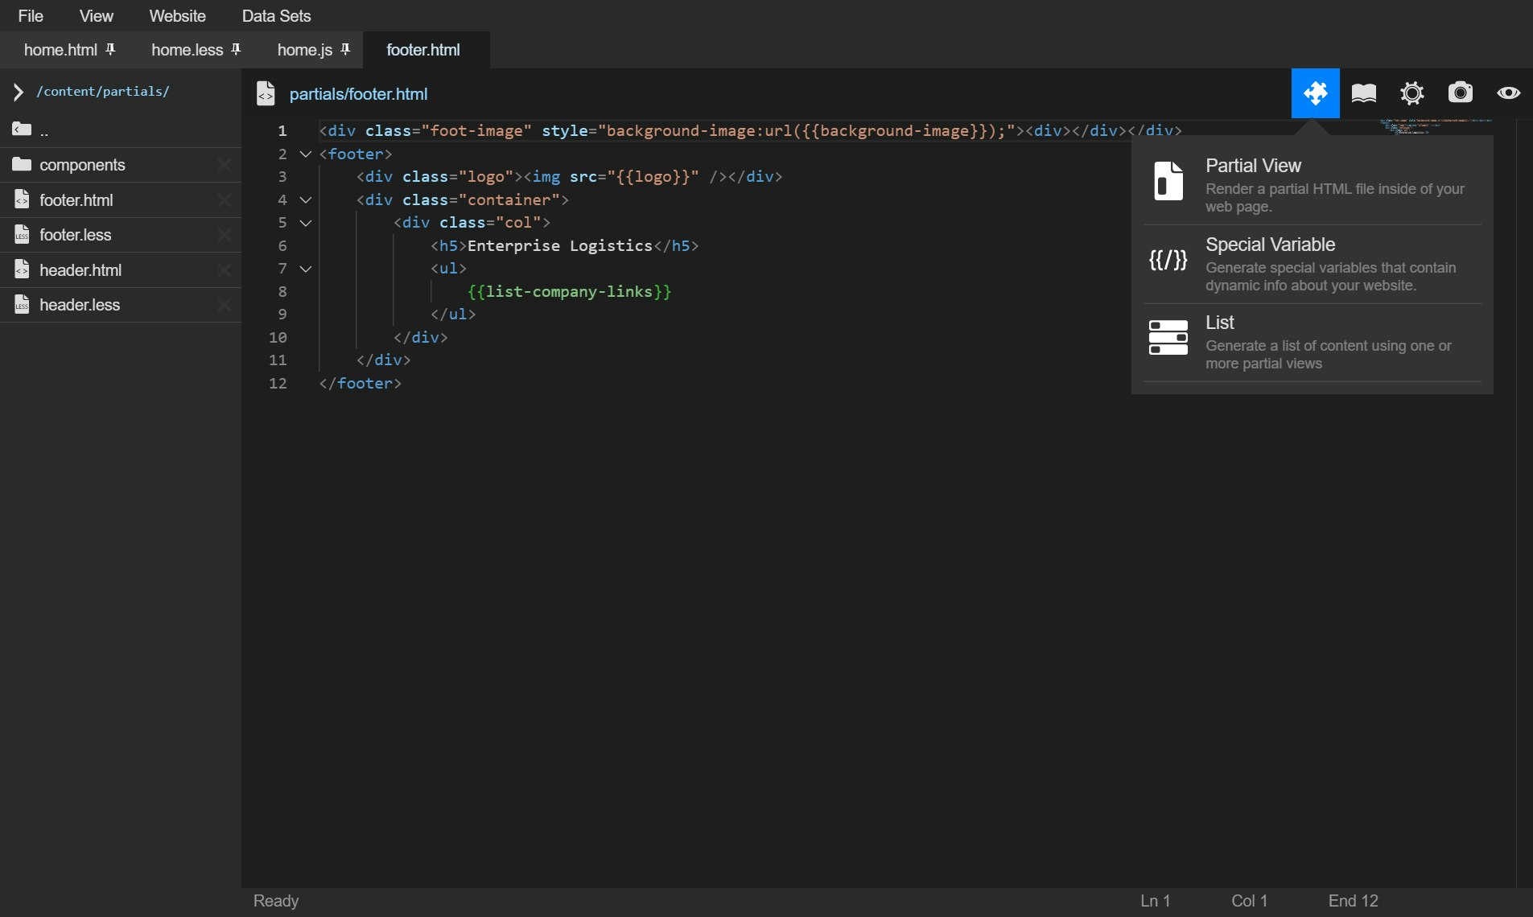Unpin the home.js tab
1533x917 pixels.
[x=345, y=49]
